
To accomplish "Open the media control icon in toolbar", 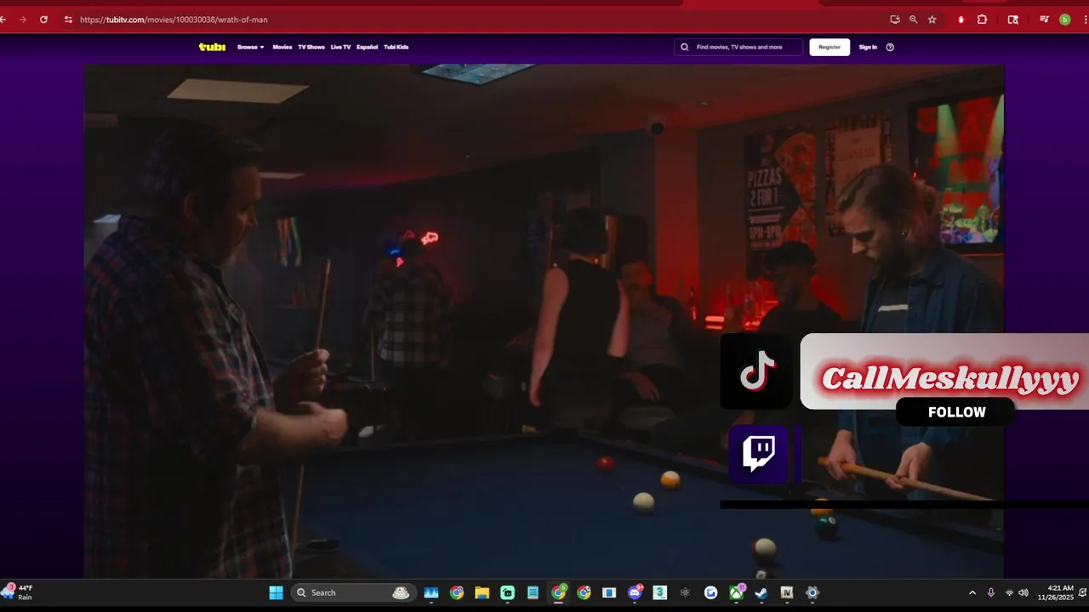I will point(1045,19).
